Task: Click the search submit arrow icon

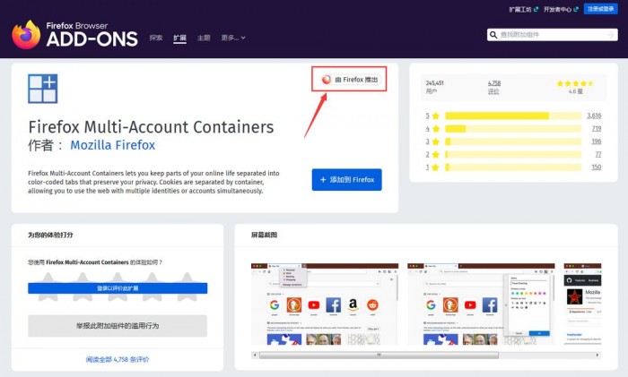Action: [610, 35]
